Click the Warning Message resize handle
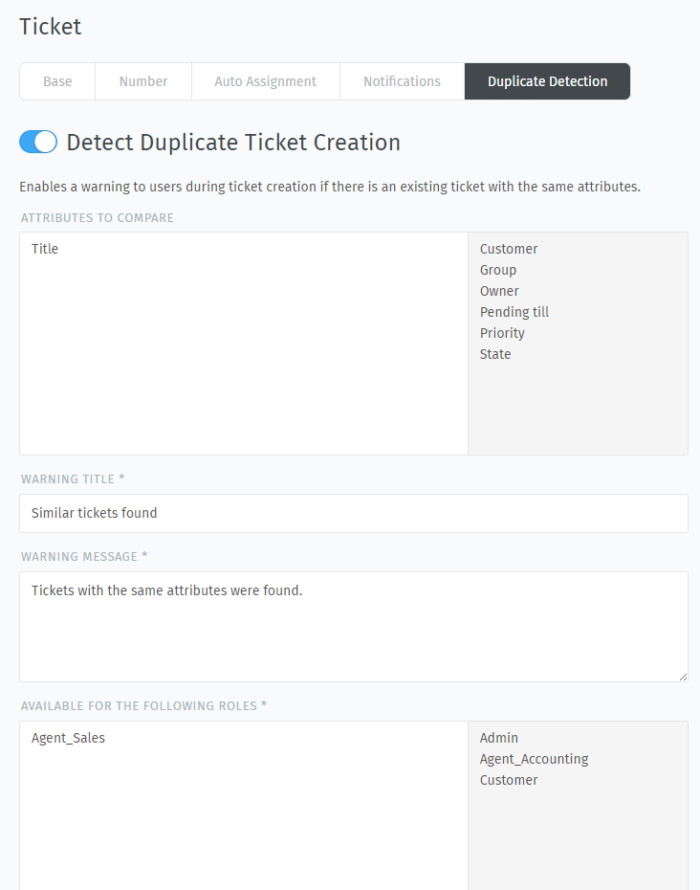Screen dimensions: 700x890 [x=682, y=678]
